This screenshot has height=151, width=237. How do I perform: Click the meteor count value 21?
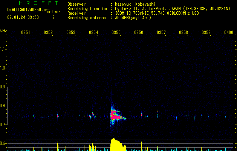[55, 17]
